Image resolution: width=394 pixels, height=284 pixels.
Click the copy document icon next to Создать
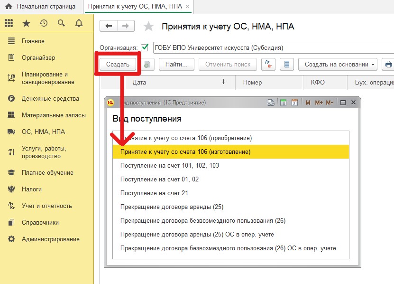point(147,65)
